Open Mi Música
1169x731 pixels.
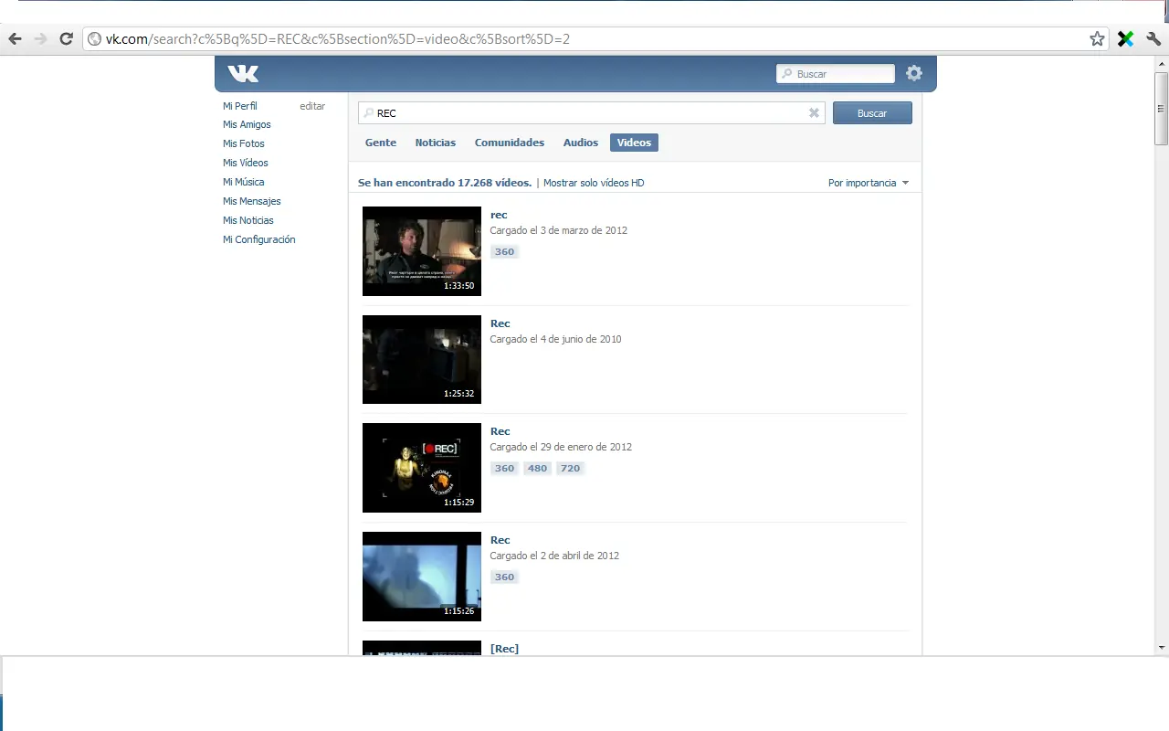(244, 182)
